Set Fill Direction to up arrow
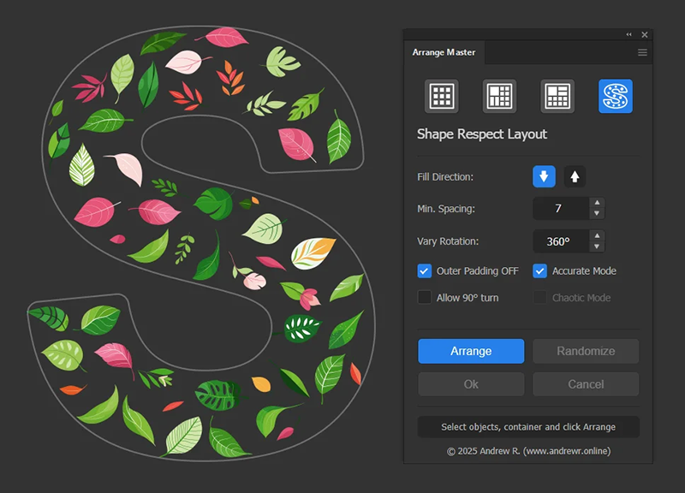Viewport: 685px width, 493px height. (575, 176)
